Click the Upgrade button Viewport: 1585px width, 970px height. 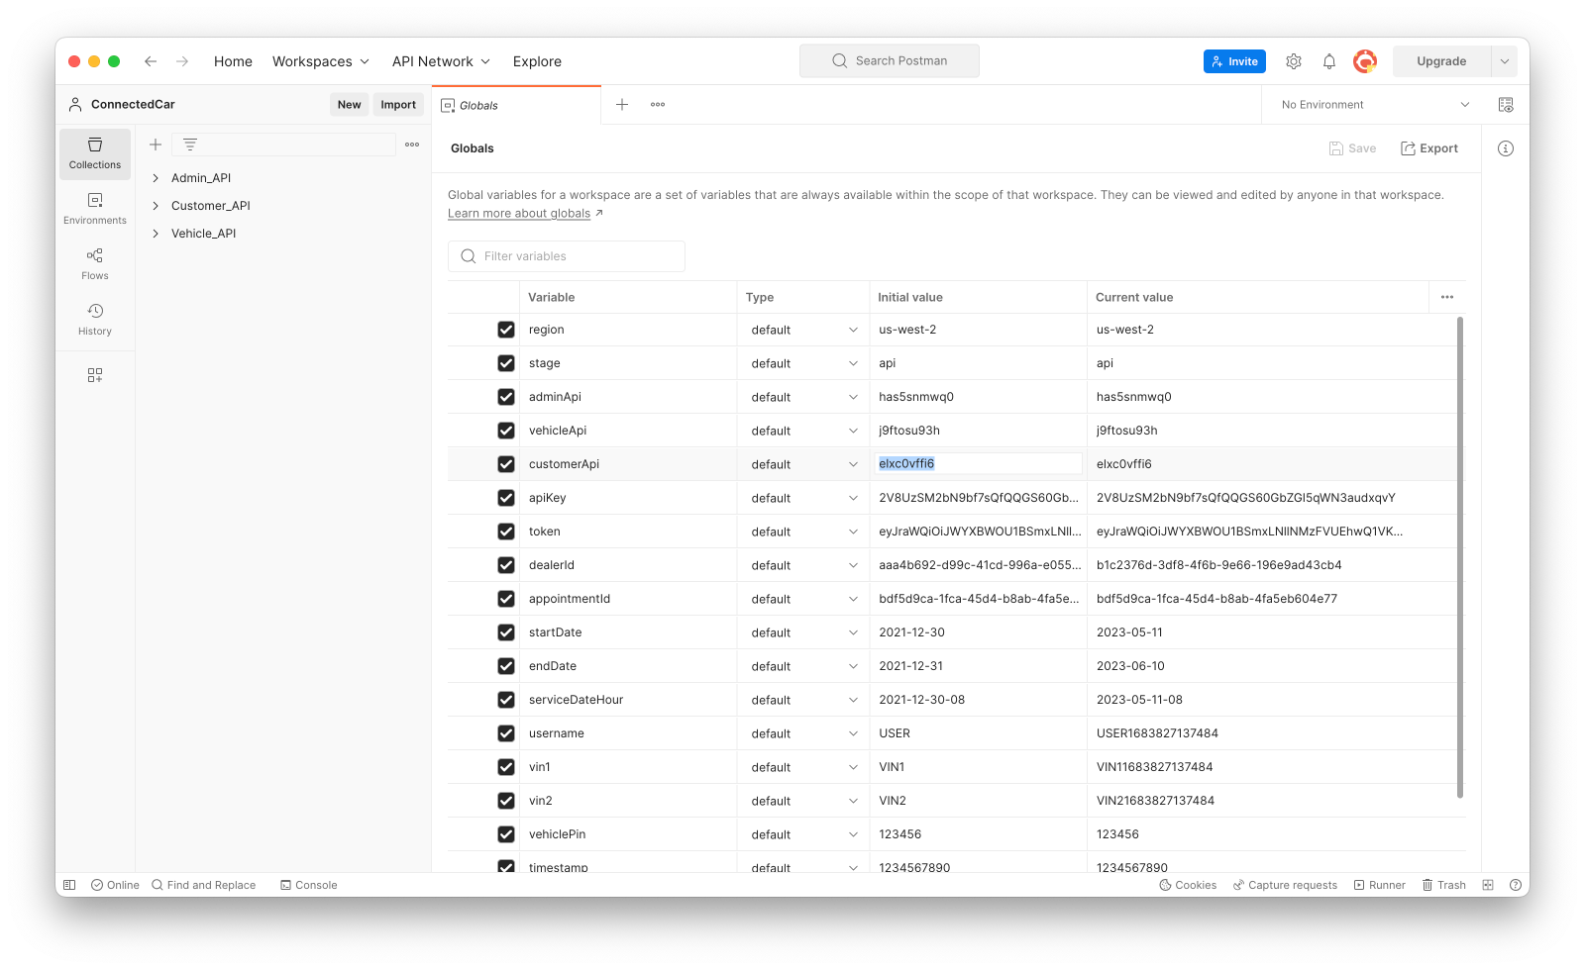[1441, 61]
